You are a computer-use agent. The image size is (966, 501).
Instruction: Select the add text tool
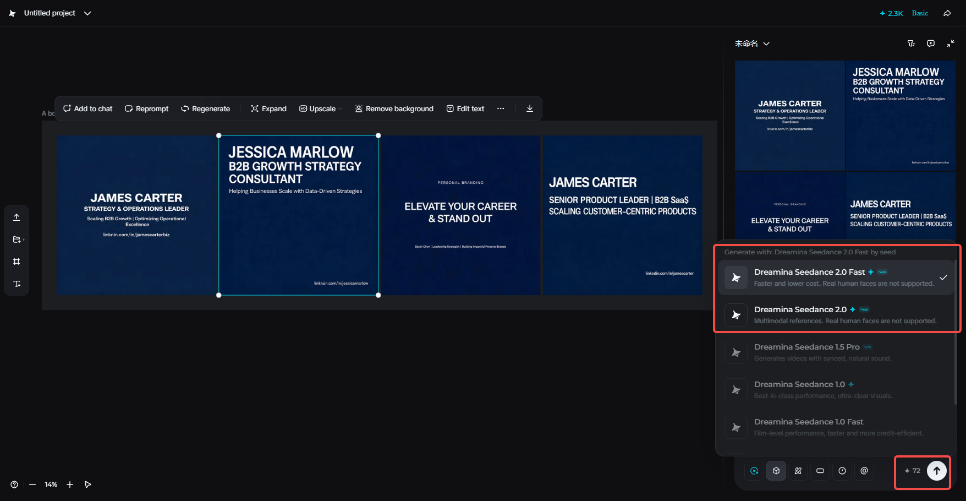click(17, 284)
